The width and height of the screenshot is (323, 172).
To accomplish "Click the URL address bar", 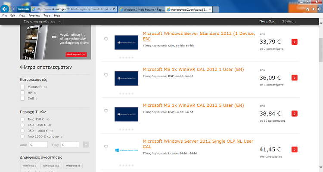I will (70, 9).
